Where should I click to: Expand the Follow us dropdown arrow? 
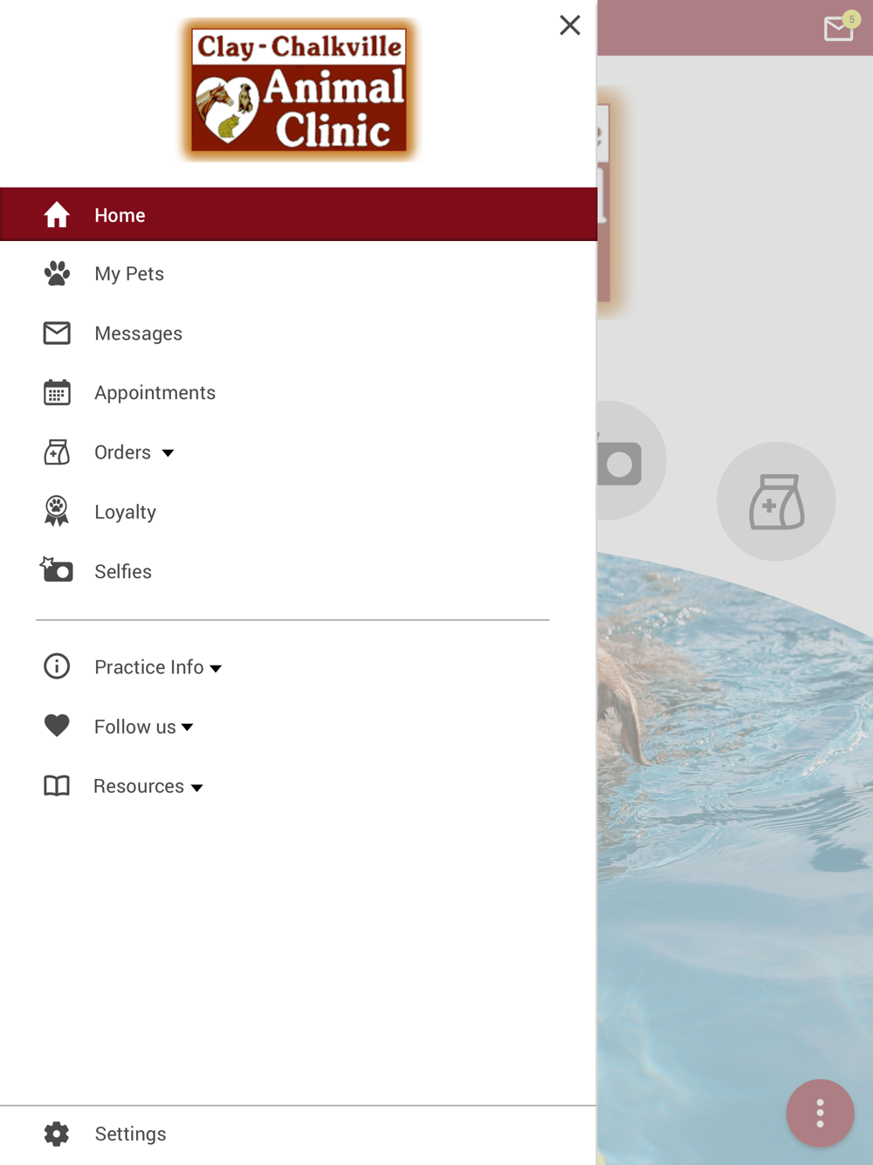point(187,727)
